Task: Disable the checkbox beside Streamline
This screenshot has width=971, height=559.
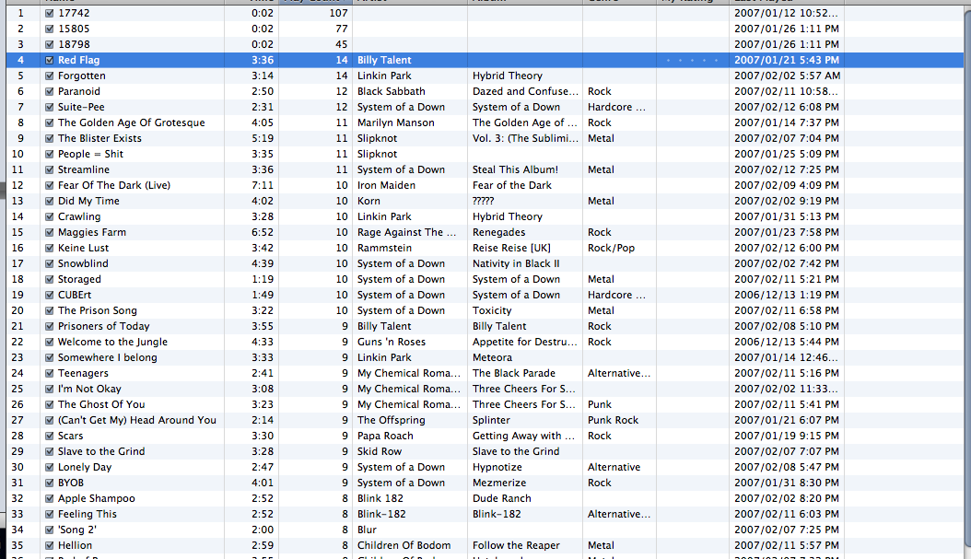Action: [50, 169]
